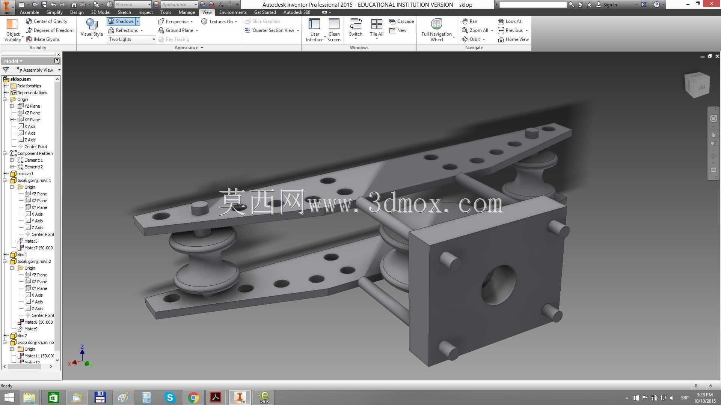Click Zoom All in Navigate panel
This screenshot has height=405, width=721.
point(475,30)
